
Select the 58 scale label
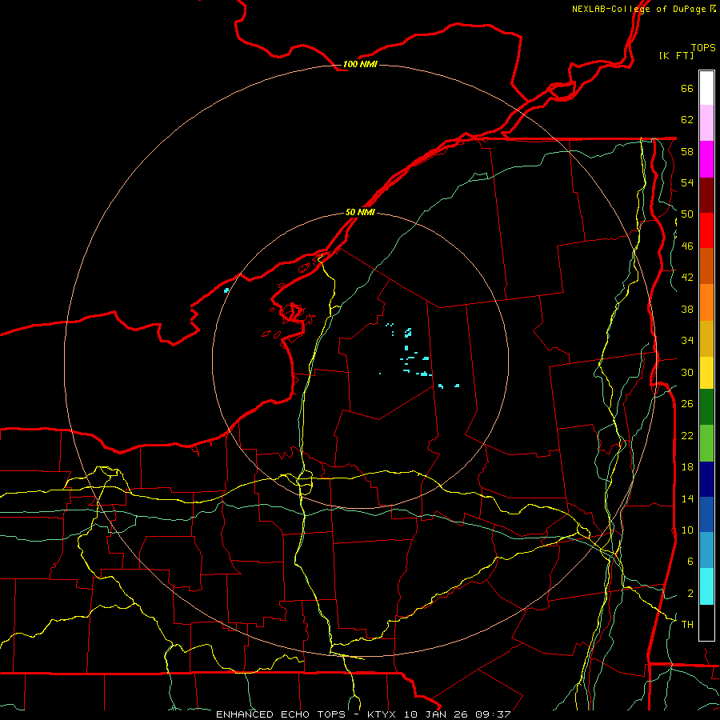point(687,151)
